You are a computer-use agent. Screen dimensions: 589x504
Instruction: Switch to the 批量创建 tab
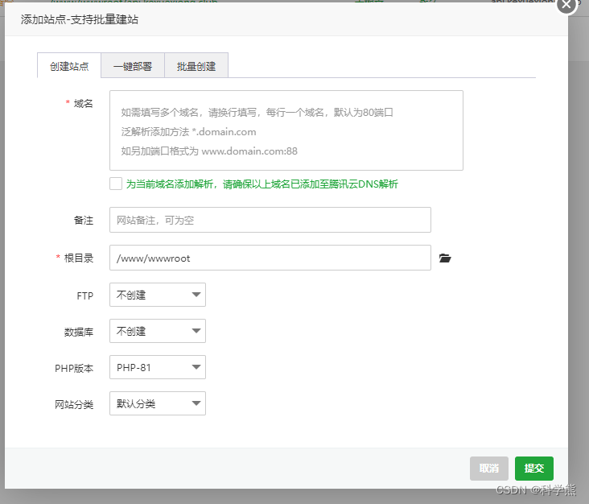click(196, 66)
